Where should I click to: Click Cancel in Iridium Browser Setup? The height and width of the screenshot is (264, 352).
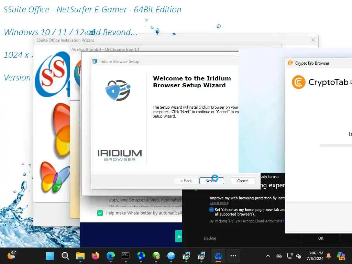243,181
